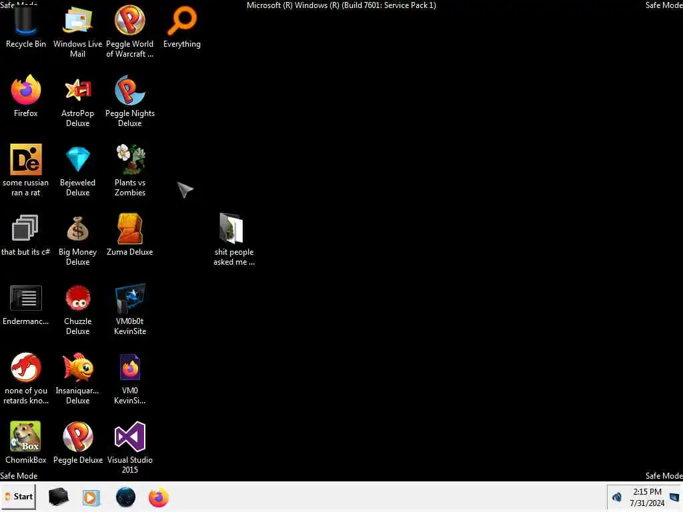Click the Zuma Deluxe desktop icon

[x=130, y=235]
